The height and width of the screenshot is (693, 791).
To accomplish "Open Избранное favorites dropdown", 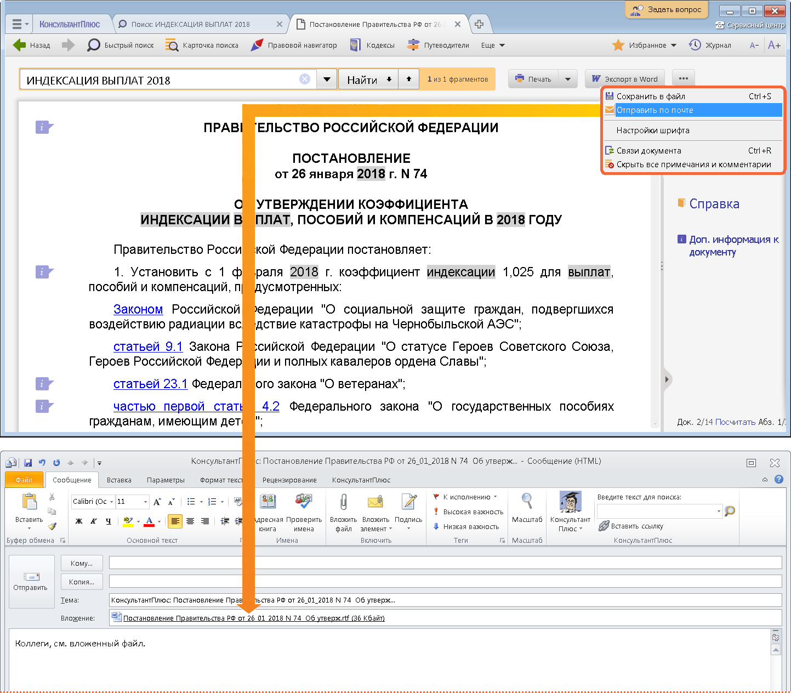I will [644, 45].
